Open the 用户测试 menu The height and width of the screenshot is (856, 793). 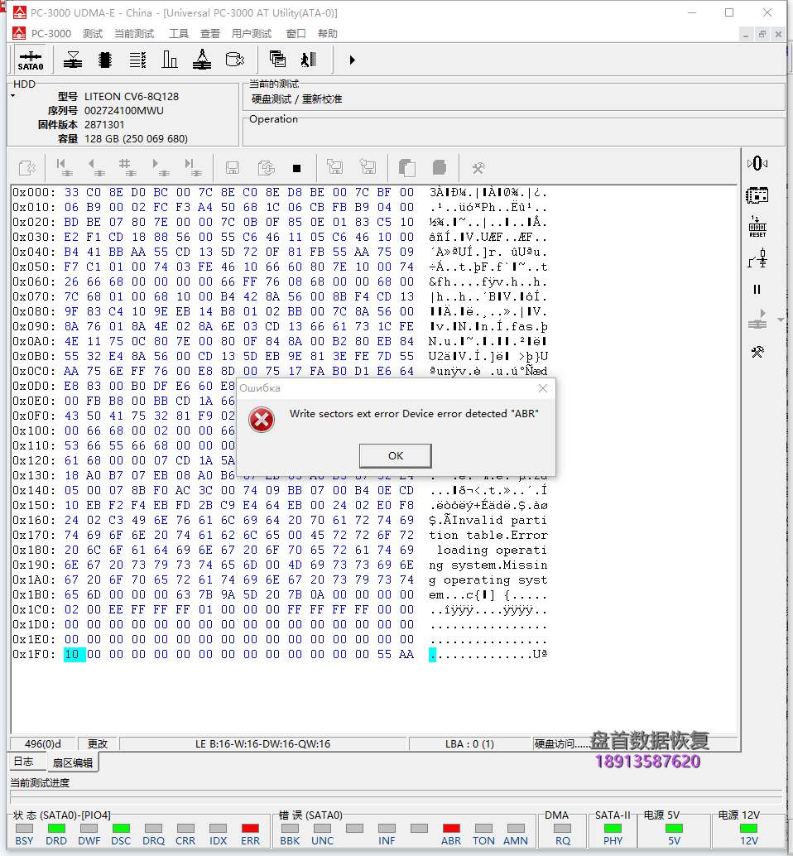coord(251,33)
